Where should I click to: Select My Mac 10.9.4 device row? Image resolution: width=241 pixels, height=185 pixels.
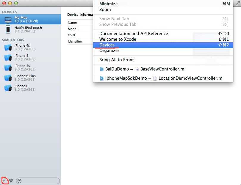(x=30, y=19)
